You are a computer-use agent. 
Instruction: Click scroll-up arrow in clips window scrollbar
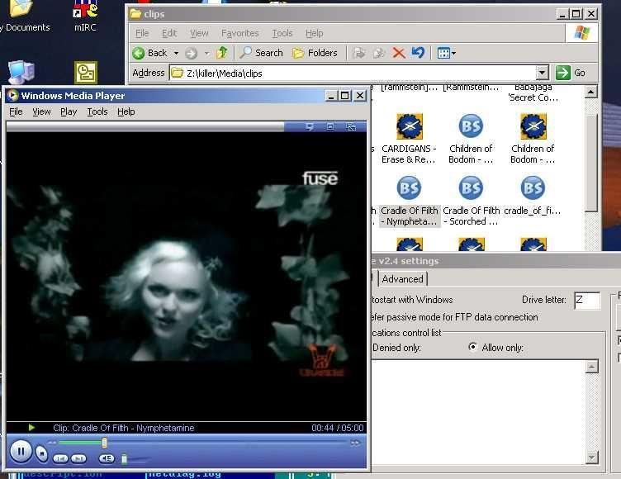[591, 92]
